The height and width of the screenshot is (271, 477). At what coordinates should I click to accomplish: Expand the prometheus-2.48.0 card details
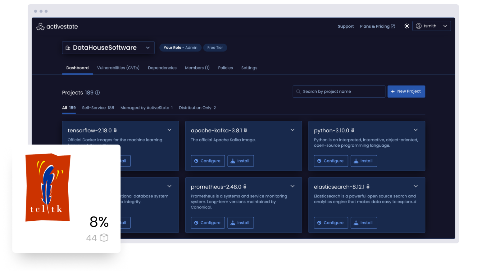(292, 186)
